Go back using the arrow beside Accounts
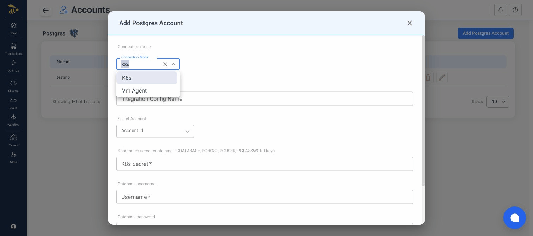533x236 pixels. click(x=46, y=11)
